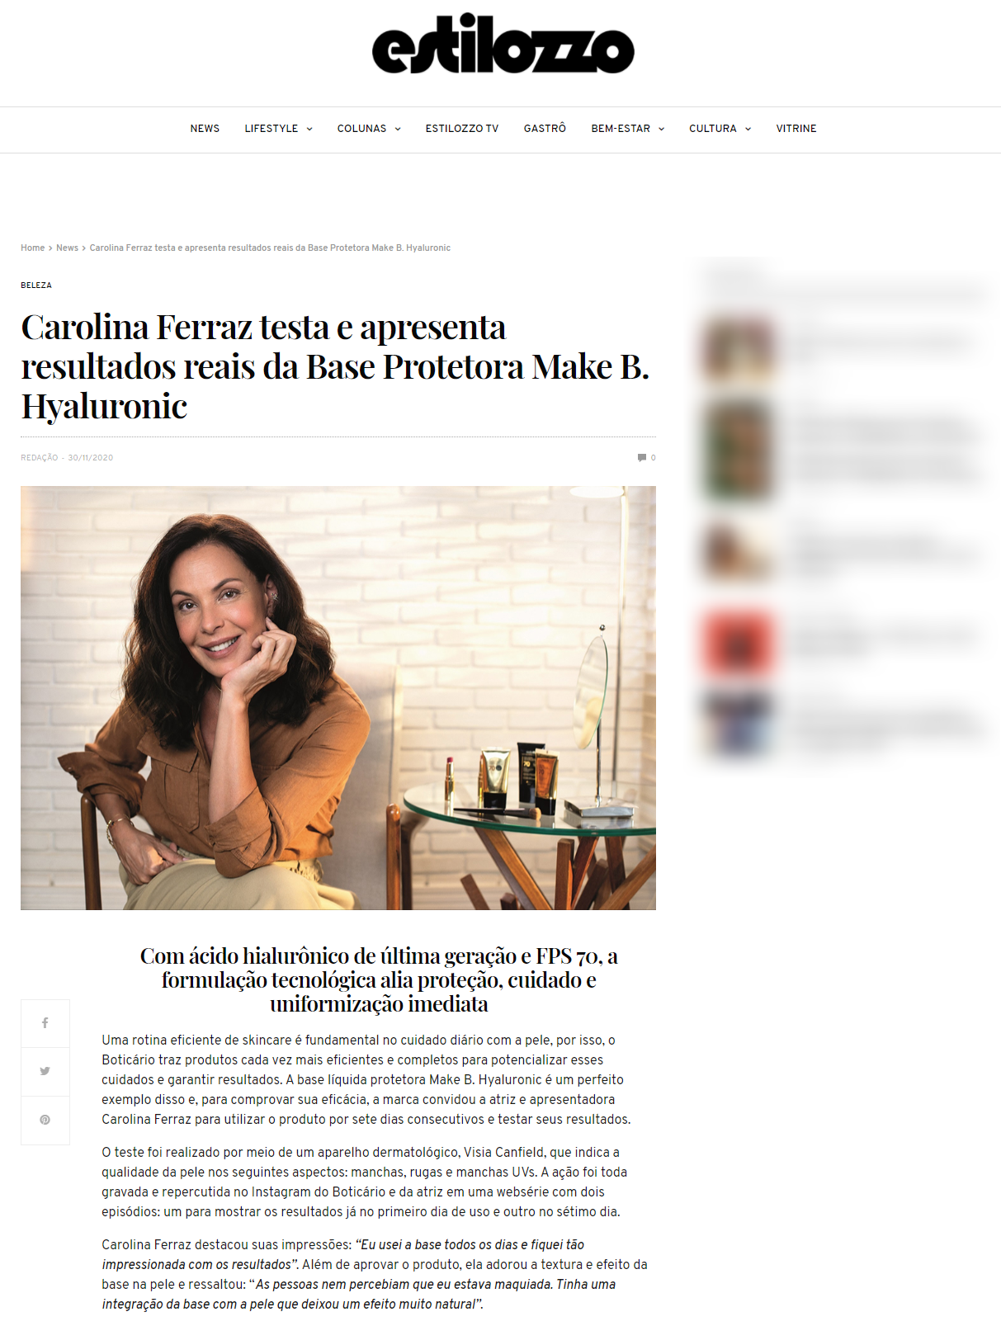Select the Gastrô menu item
The image size is (1001, 1326).
545,129
